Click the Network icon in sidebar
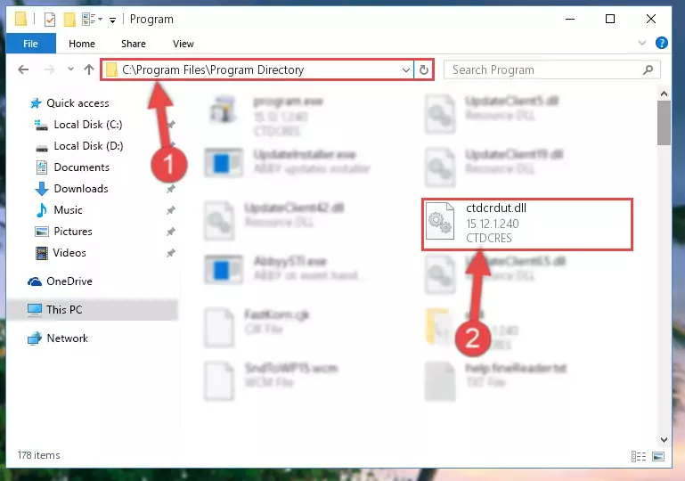 coord(35,338)
